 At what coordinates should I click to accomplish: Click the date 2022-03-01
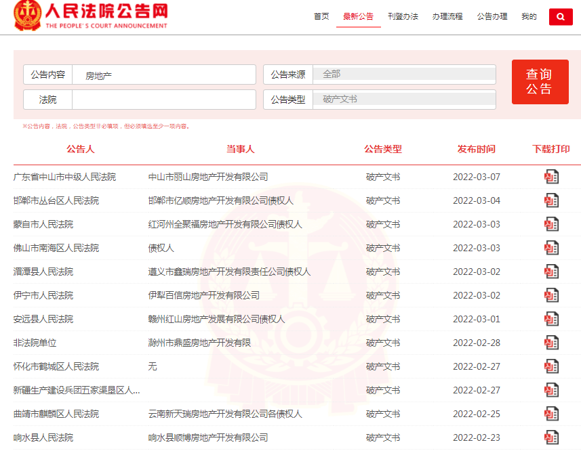click(x=477, y=319)
